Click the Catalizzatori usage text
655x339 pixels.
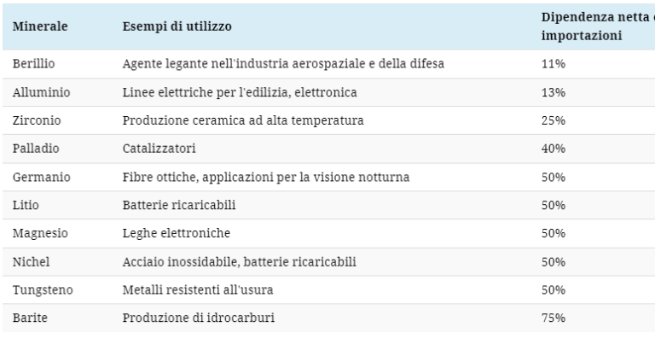159,149
